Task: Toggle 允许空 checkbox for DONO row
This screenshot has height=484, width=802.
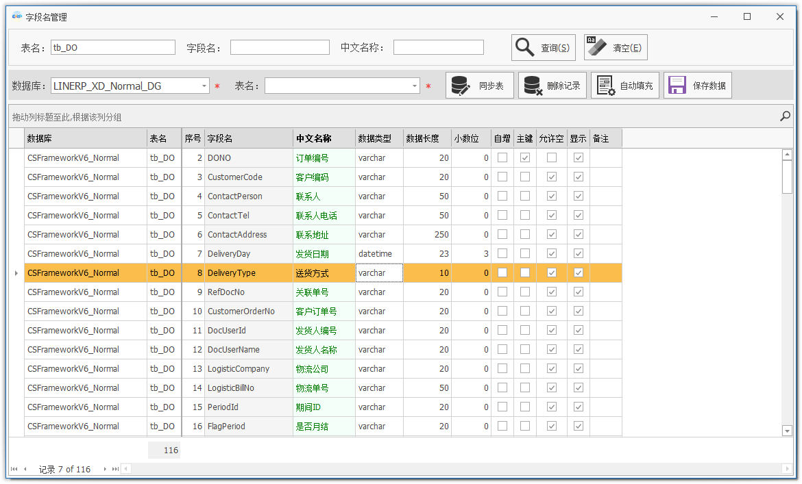Action: (x=551, y=157)
